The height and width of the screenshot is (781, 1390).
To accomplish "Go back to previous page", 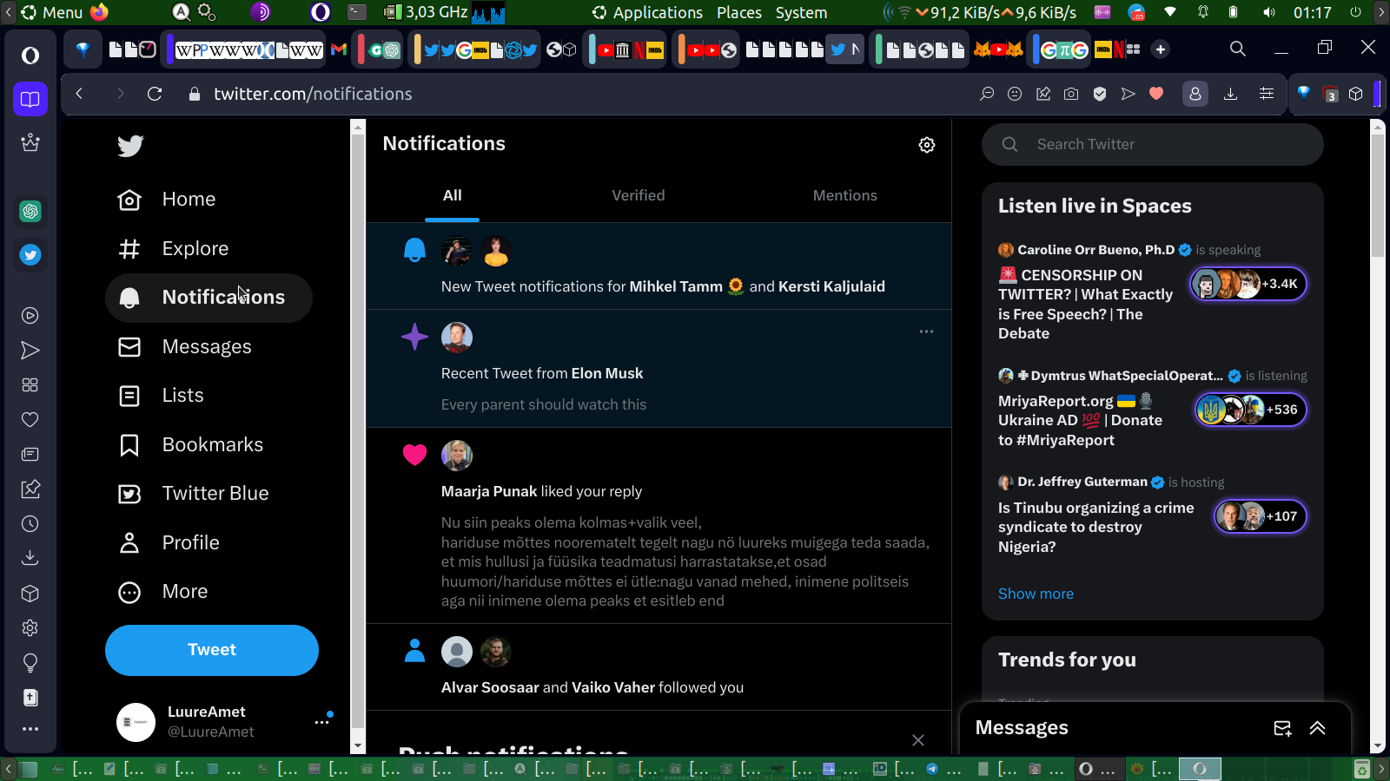I will pos(79,94).
